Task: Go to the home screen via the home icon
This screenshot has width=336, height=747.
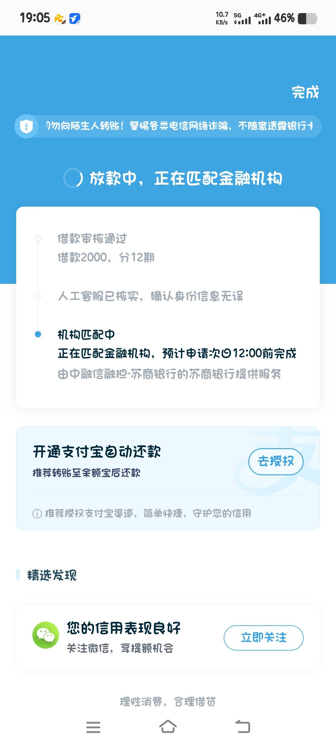Action: (168, 727)
